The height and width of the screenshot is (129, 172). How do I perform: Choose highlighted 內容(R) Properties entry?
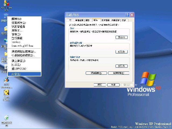coord(24,74)
